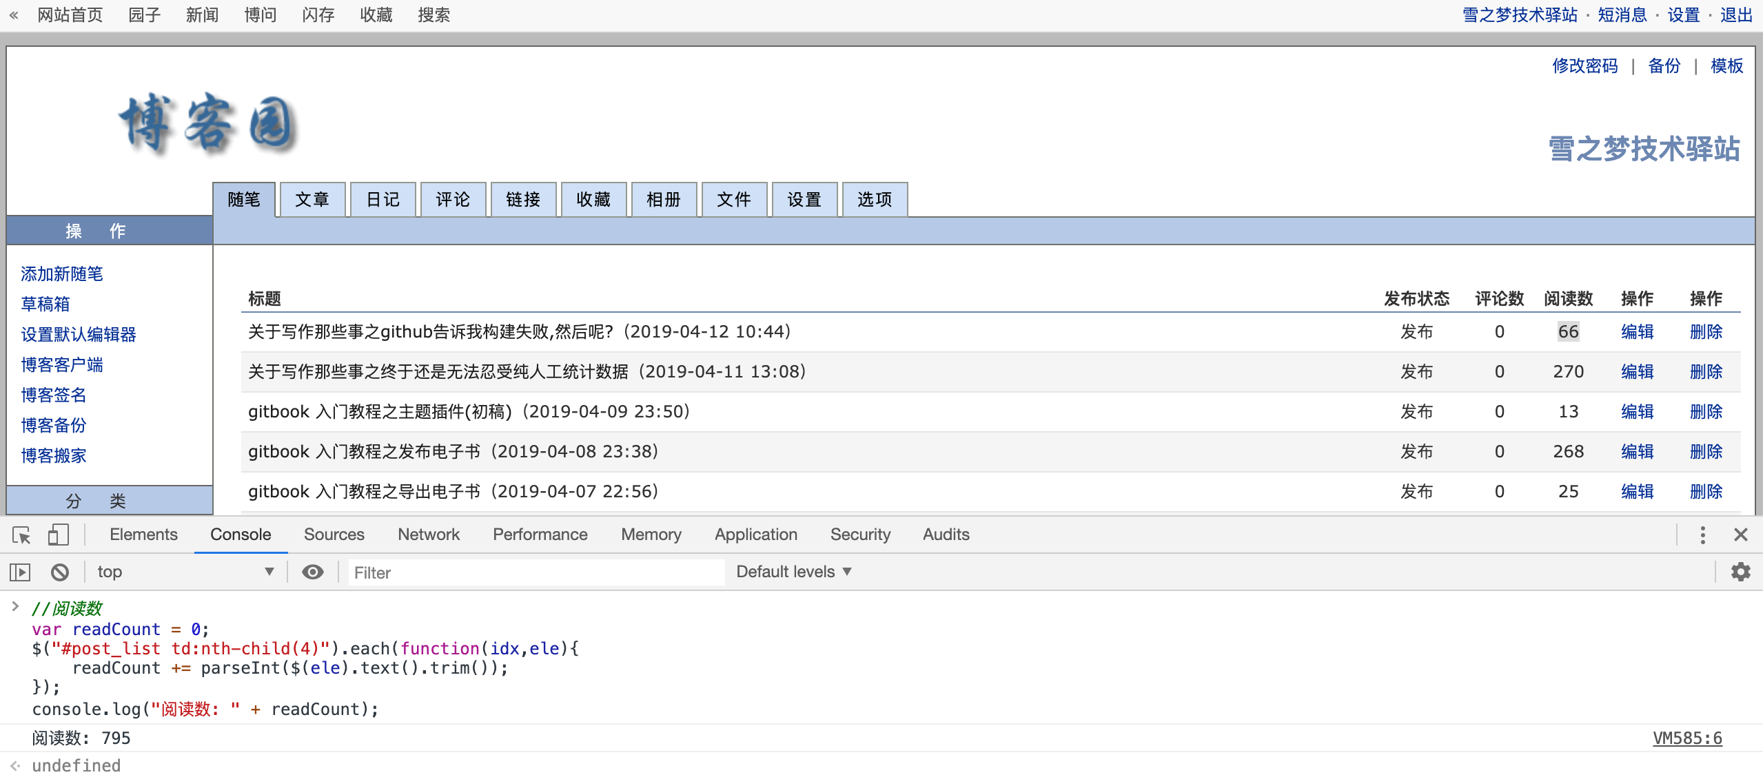1763x777 pixels.
Task: Open the 文章 tab in the blog admin
Action: pyautogui.click(x=313, y=199)
